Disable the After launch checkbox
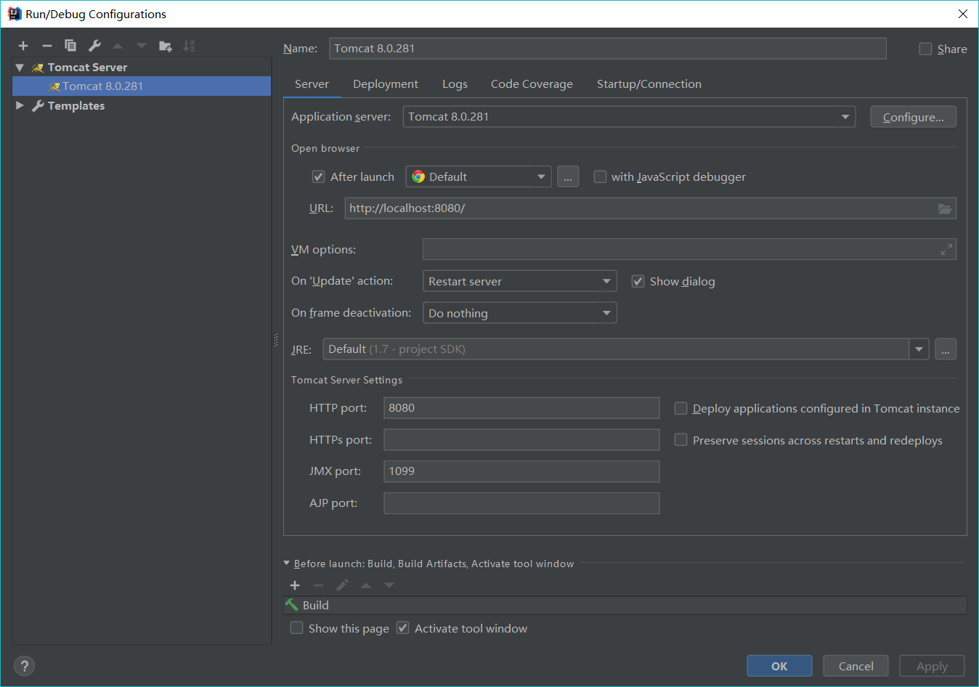The width and height of the screenshot is (979, 687). 318,177
